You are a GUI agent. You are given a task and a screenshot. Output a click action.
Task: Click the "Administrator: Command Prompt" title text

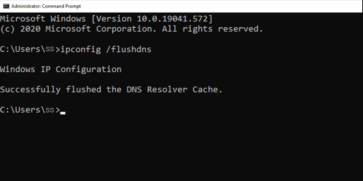tap(46, 6)
